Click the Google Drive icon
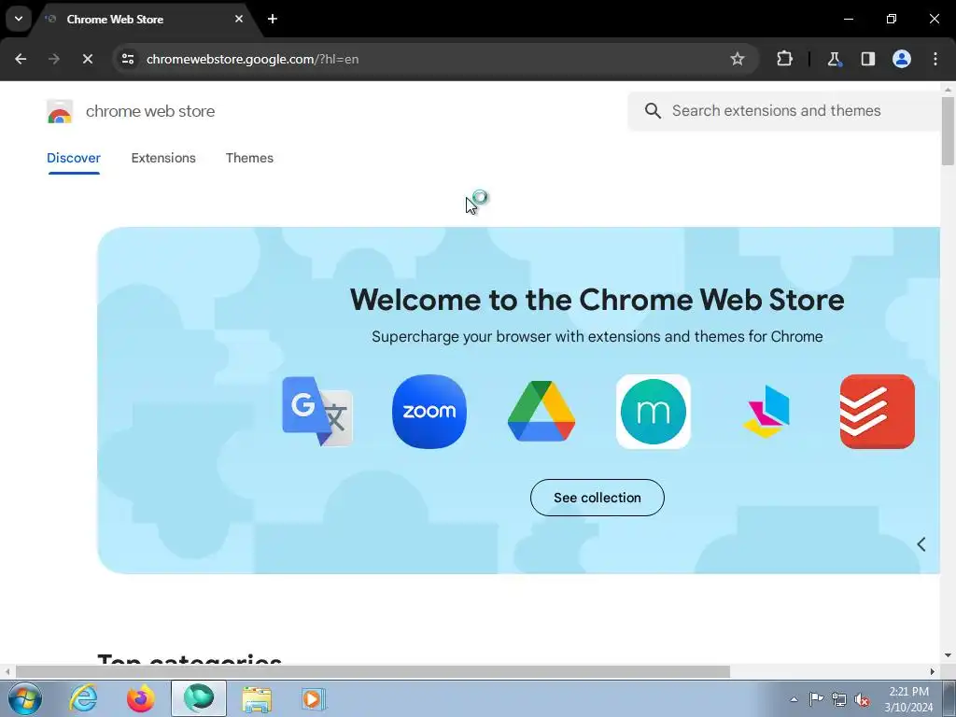 point(541,412)
